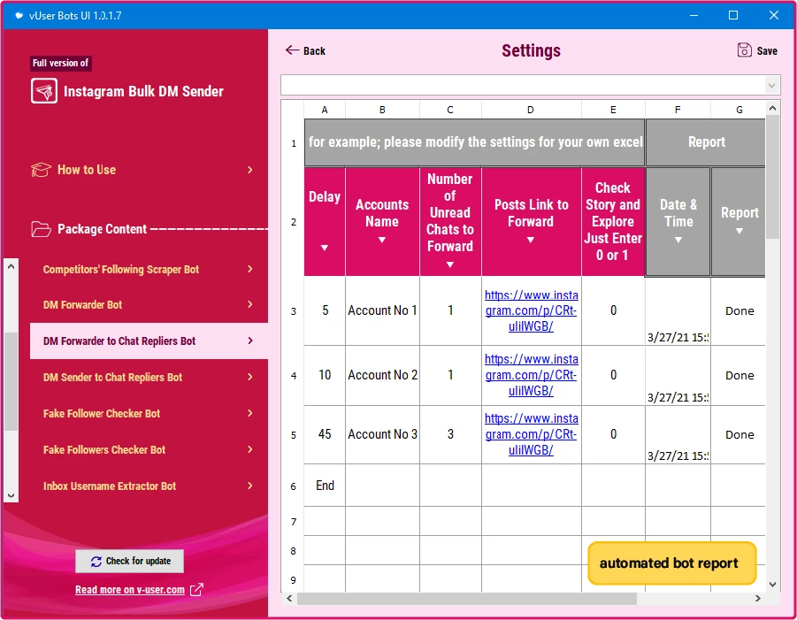Image resolution: width=797 pixels, height=620 pixels.
Task: Open the Delay column filter arrow
Action: click(325, 248)
